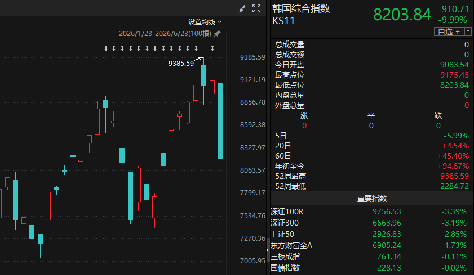Click the 外盘总量 label
The height and width of the screenshot is (275, 474).
coord(290,105)
